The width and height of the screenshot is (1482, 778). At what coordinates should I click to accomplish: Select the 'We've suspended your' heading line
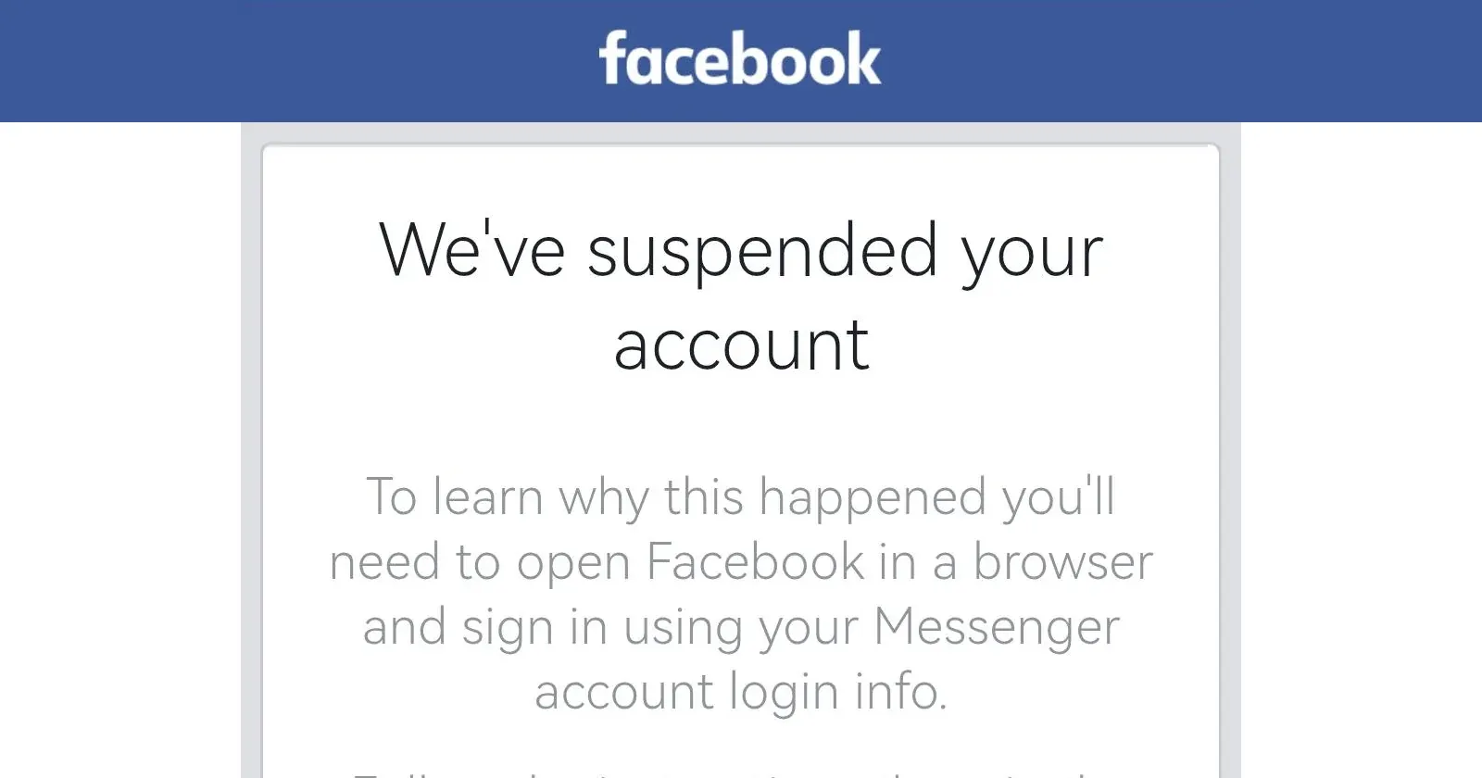(741, 252)
